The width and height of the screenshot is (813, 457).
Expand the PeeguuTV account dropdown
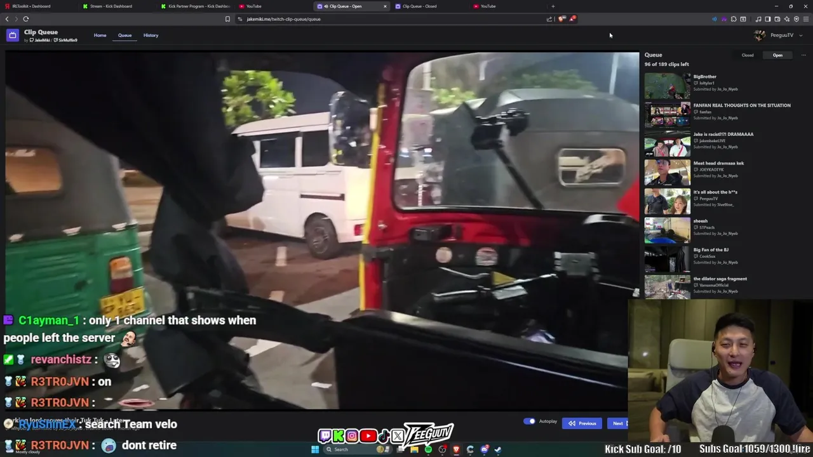800,36
